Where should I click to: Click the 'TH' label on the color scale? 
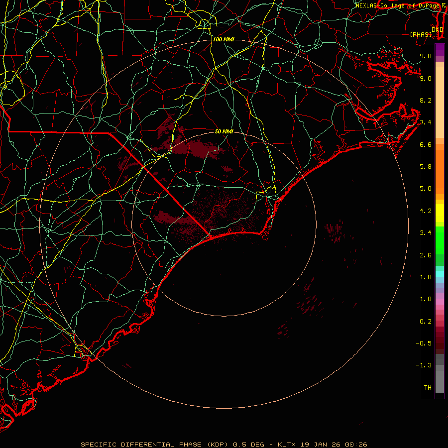click(428, 388)
